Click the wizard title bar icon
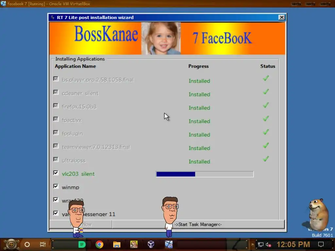Image resolution: width=335 pixels, height=251 pixels. coord(53,18)
